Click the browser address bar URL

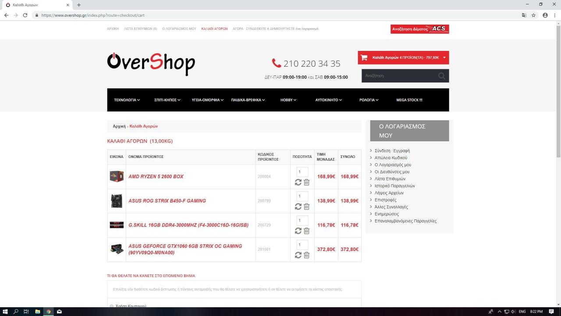pyautogui.click(x=93, y=15)
